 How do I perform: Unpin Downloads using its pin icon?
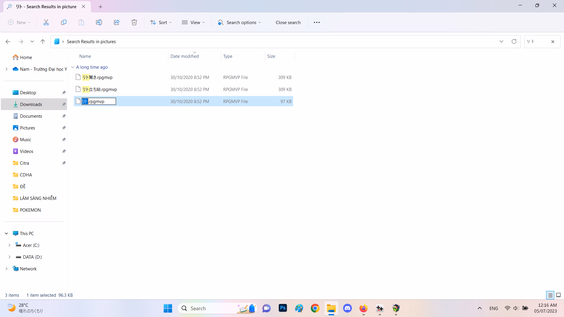pos(64,104)
